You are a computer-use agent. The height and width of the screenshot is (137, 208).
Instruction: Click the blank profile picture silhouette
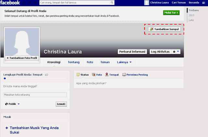[x=22, y=42]
